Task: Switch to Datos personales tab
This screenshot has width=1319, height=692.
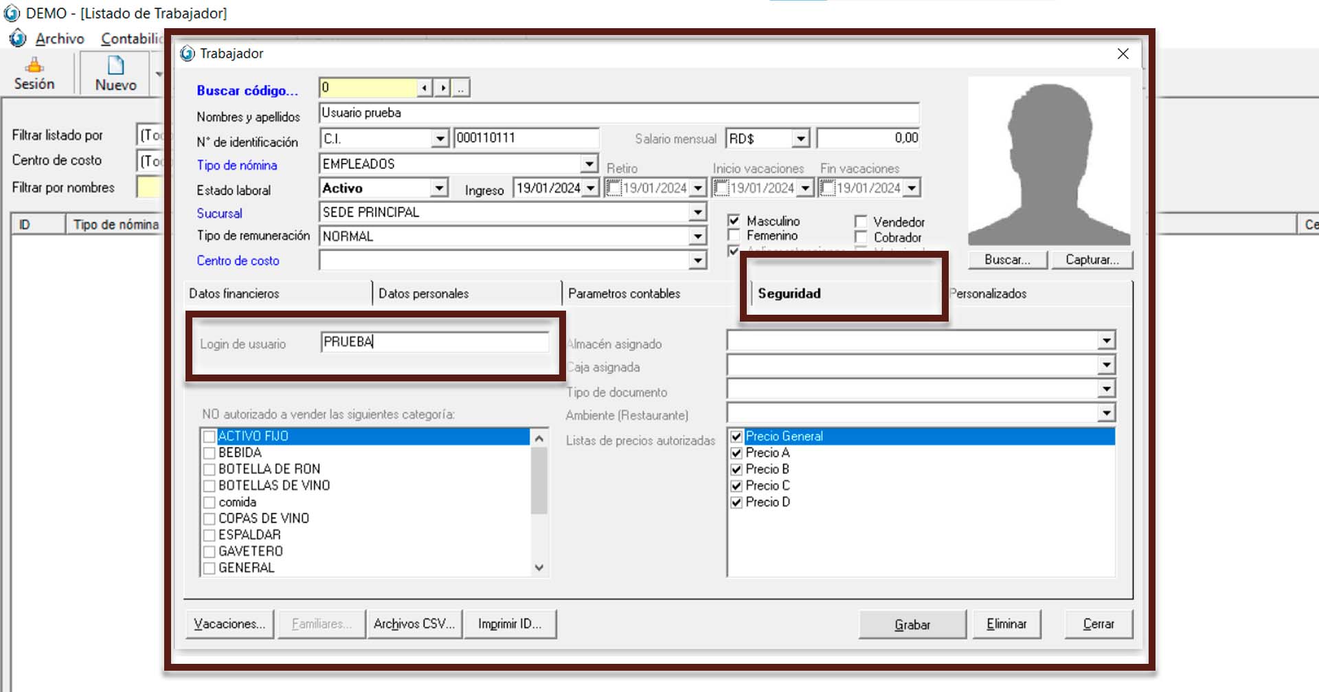Action: coord(423,293)
